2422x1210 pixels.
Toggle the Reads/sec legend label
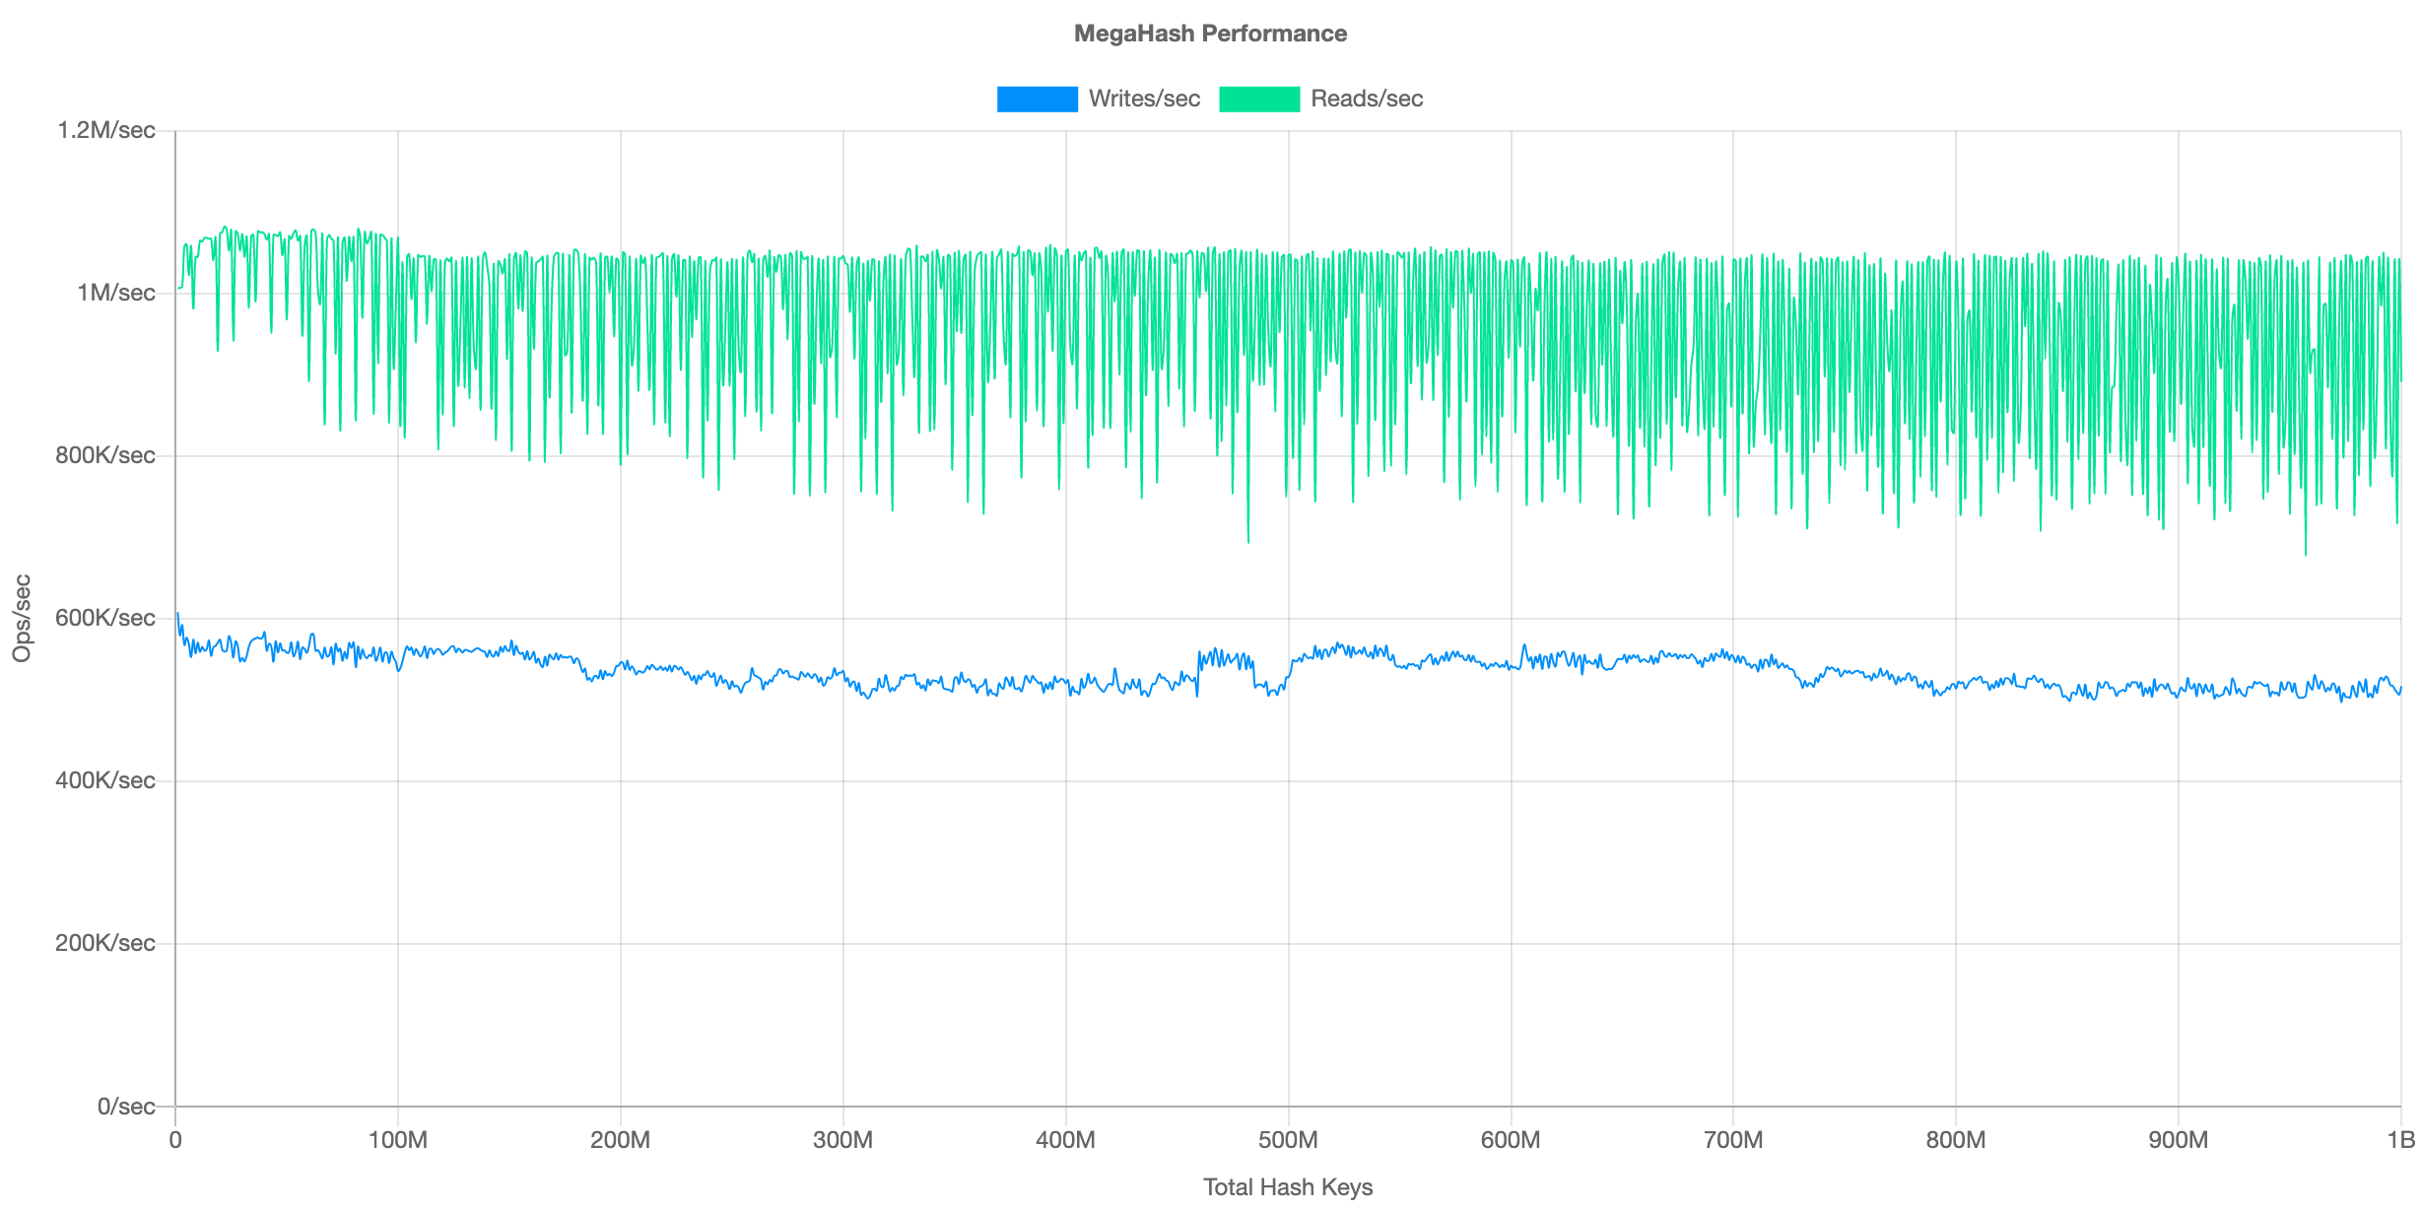pyautogui.click(x=1367, y=99)
